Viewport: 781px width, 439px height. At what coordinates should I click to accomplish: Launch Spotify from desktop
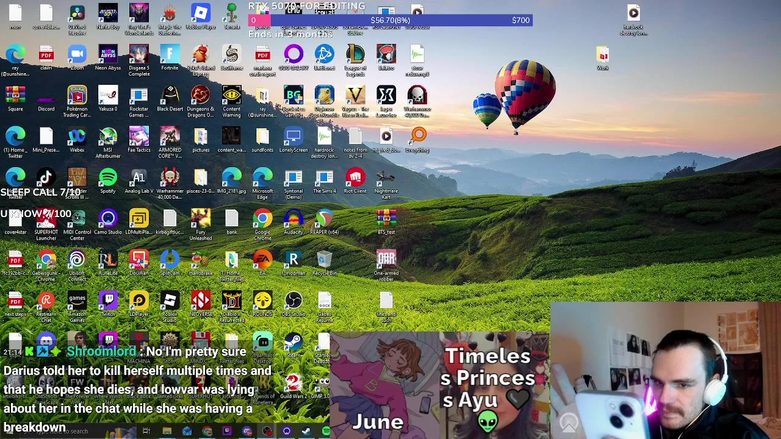tap(108, 178)
